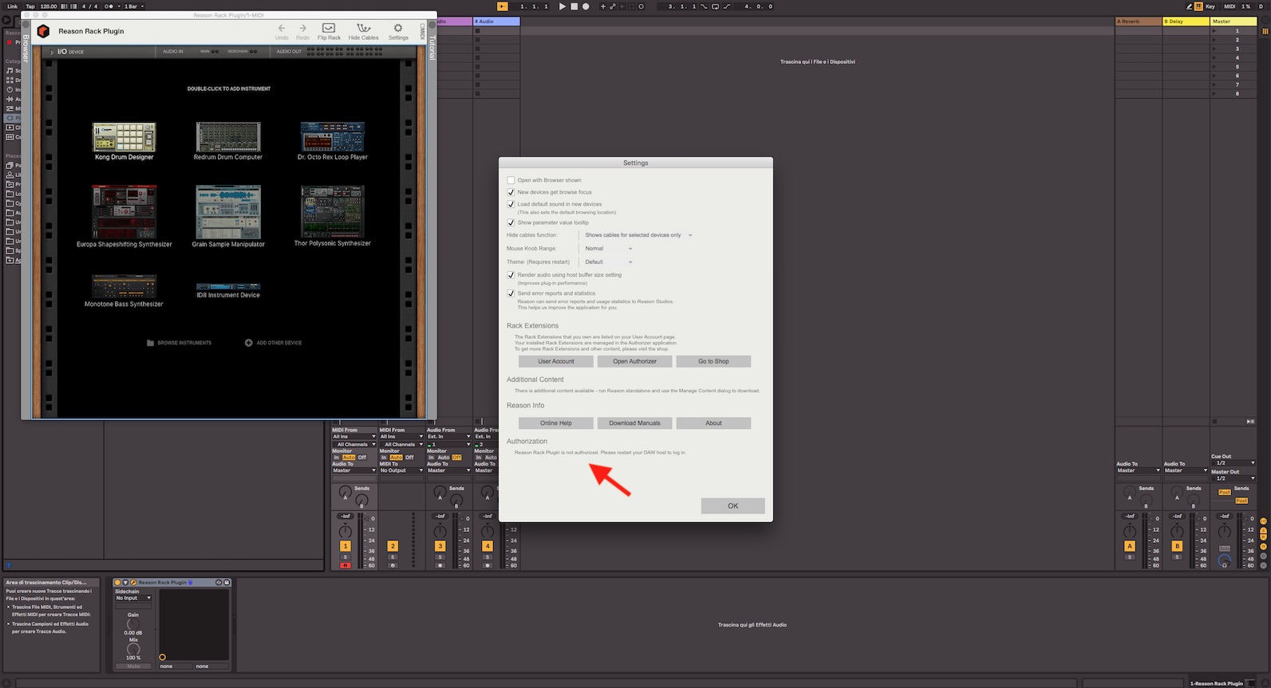Click Redo arrow in Reason Rack Plugin

pyautogui.click(x=302, y=29)
